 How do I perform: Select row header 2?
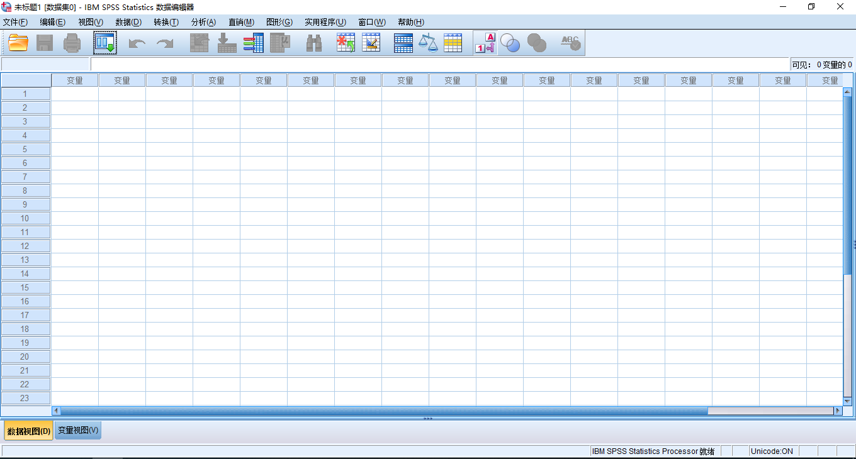[x=25, y=108]
